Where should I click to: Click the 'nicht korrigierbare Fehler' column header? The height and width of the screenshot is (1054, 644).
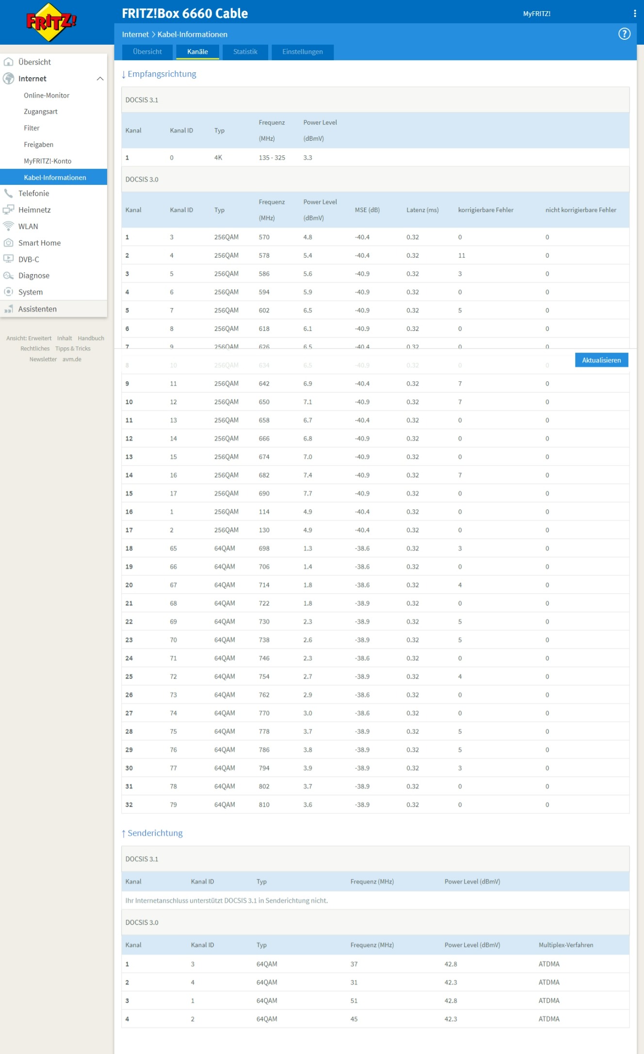pyautogui.click(x=580, y=210)
